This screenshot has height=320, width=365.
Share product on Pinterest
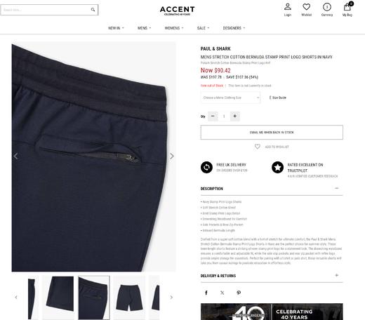coord(239,293)
